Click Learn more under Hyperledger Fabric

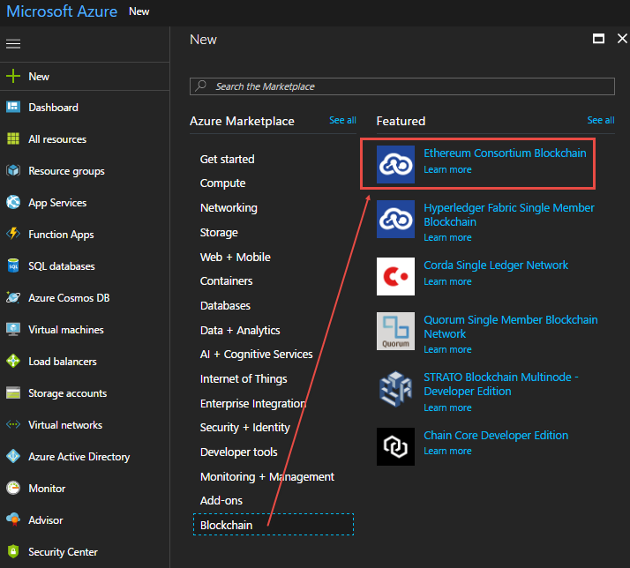(x=447, y=237)
